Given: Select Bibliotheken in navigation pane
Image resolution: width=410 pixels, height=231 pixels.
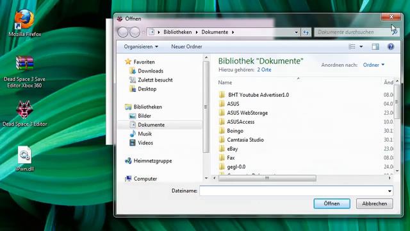Looking at the screenshot, I should coord(143,107).
